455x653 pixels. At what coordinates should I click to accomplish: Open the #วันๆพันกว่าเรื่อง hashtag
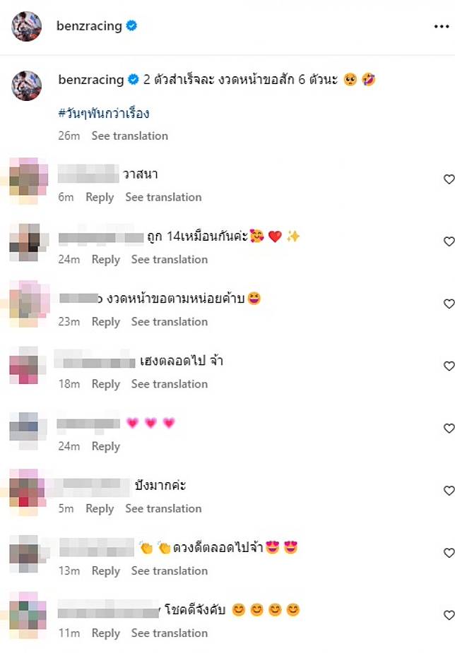click(104, 113)
